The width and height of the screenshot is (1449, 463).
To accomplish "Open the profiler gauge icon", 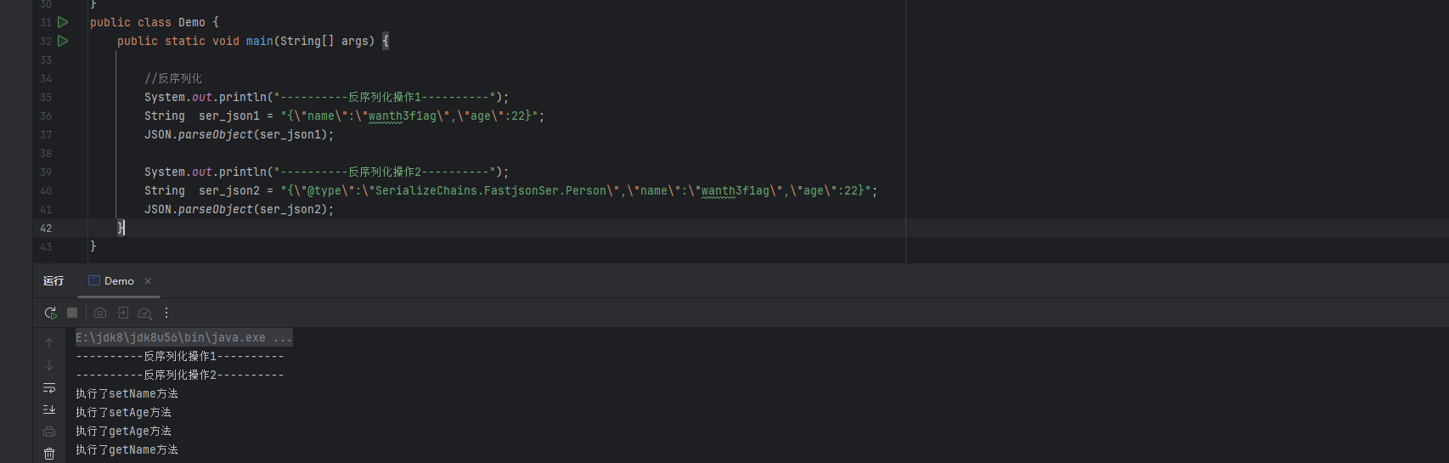I will click(x=145, y=313).
